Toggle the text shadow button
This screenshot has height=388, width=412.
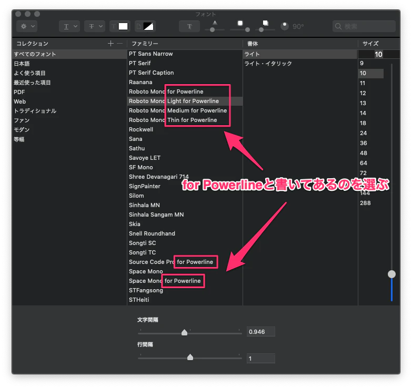(x=189, y=26)
